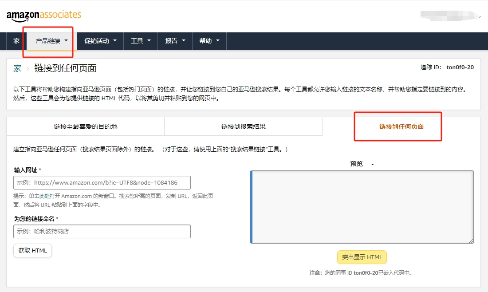Open the 工具 dropdown menu
Screen dimensions: 488x292
click(141, 41)
